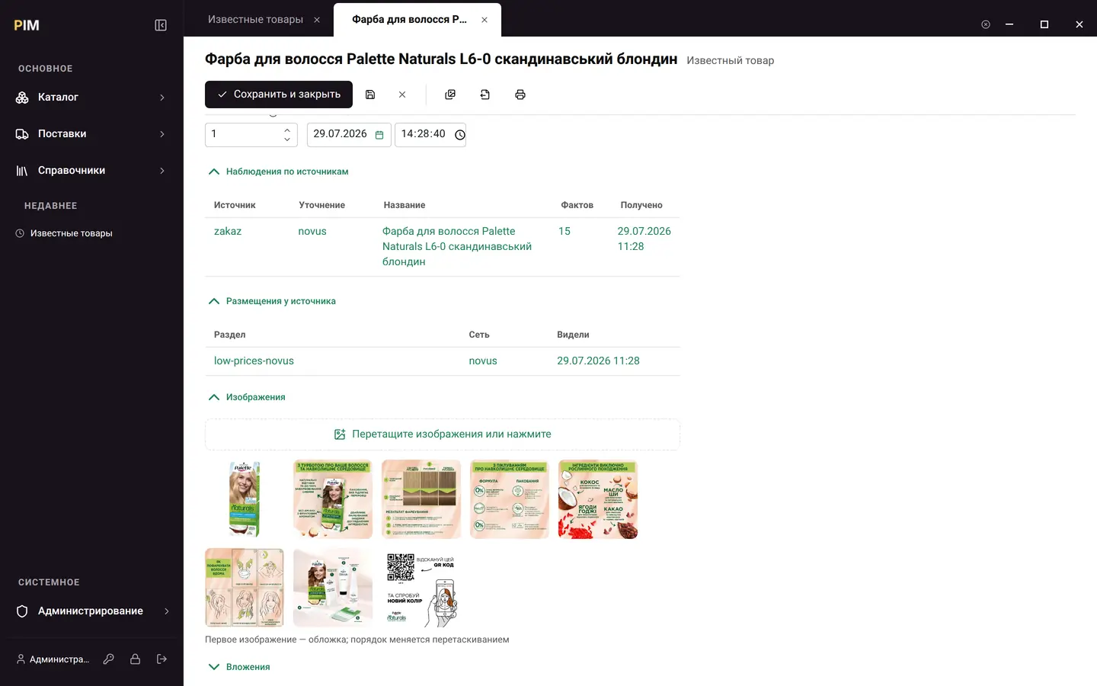This screenshot has width=1097, height=686.
Task: Close the Известные товары tab
Action: [x=317, y=20]
